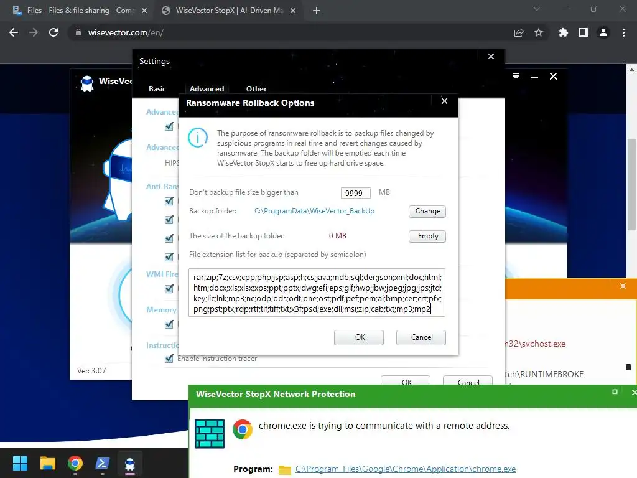Reload the current page
The width and height of the screenshot is (637, 478).
[53, 32]
